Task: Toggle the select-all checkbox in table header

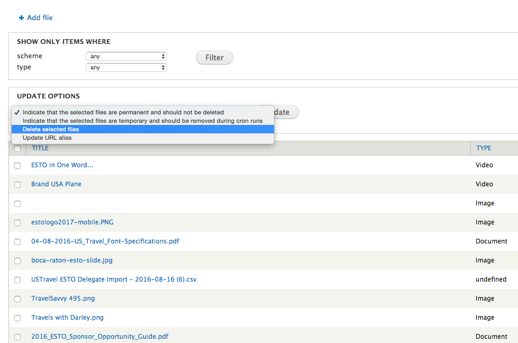Action: coord(17,149)
